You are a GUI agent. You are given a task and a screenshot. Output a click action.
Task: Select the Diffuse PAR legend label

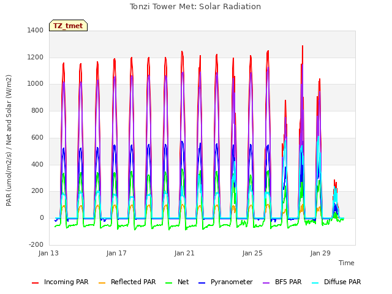pyautogui.click(x=342, y=282)
